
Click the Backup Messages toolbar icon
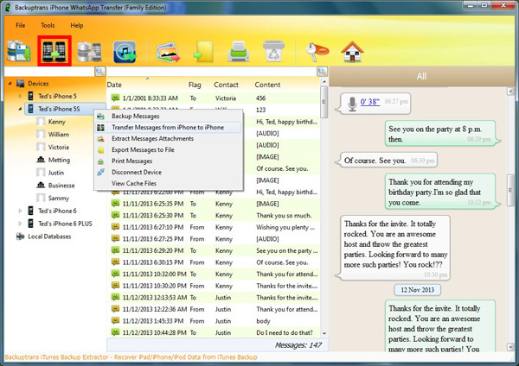(x=19, y=51)
